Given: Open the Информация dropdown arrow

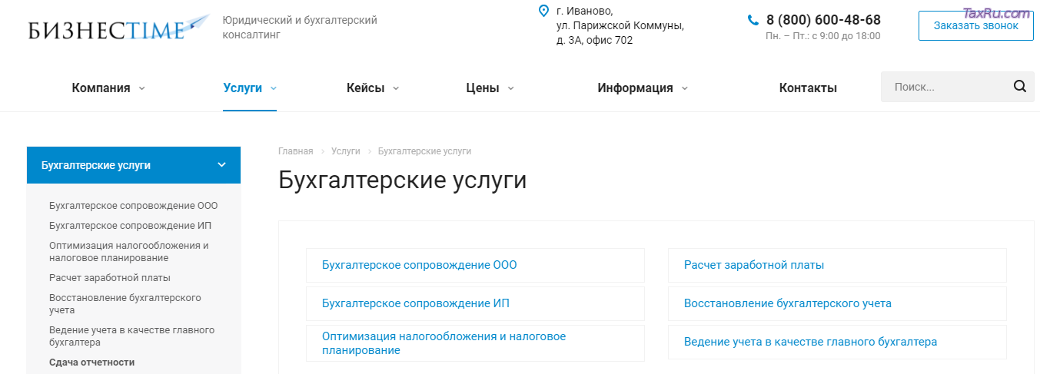Looking at the screenshot, I should tap(684, 88).
